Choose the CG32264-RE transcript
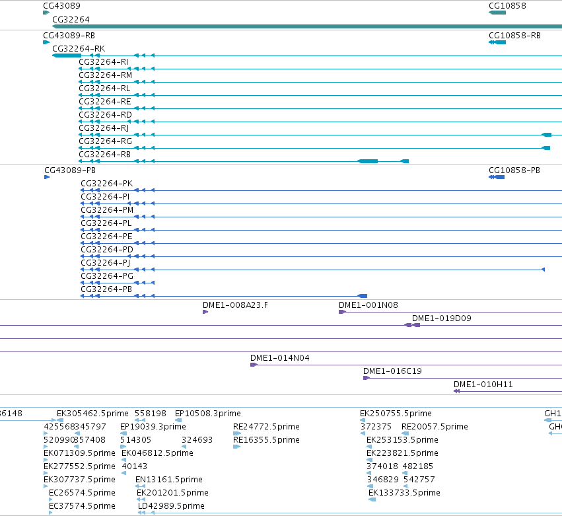This screenshot has width=562, height=516. tap(105, 102)
